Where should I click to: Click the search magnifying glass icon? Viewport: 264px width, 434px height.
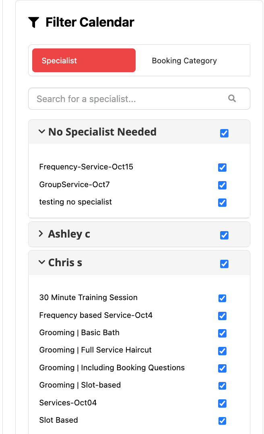[232, 98]
